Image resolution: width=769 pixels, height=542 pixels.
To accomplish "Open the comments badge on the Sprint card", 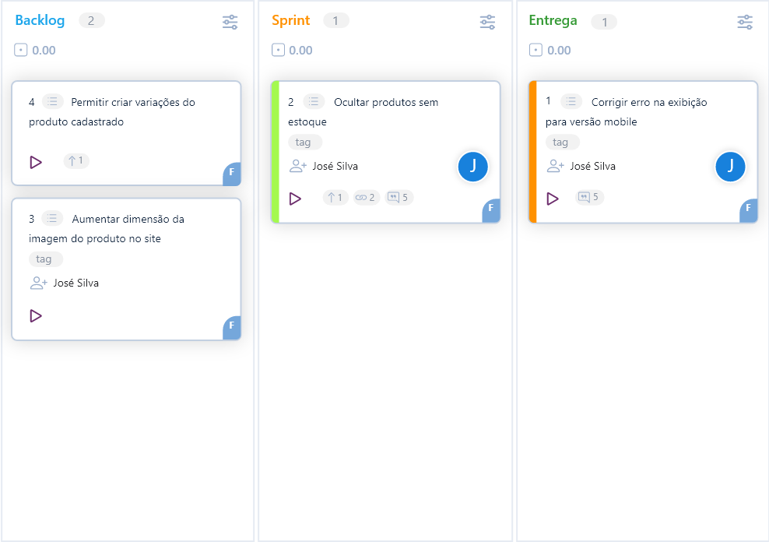I will pos(398,198).
